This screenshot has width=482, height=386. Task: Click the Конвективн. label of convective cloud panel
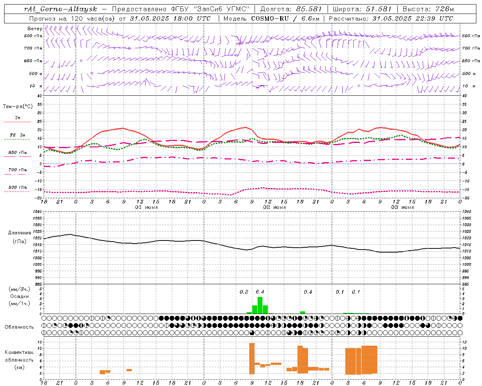click(20, 352)
